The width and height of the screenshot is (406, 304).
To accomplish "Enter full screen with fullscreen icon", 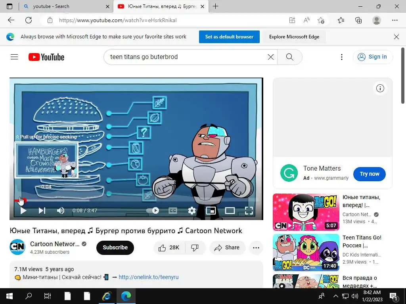I will [249, 211].
